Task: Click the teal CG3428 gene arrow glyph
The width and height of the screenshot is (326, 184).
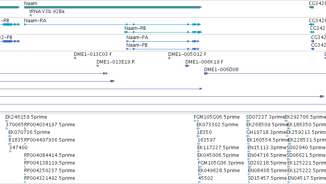Action: (311, 7)
